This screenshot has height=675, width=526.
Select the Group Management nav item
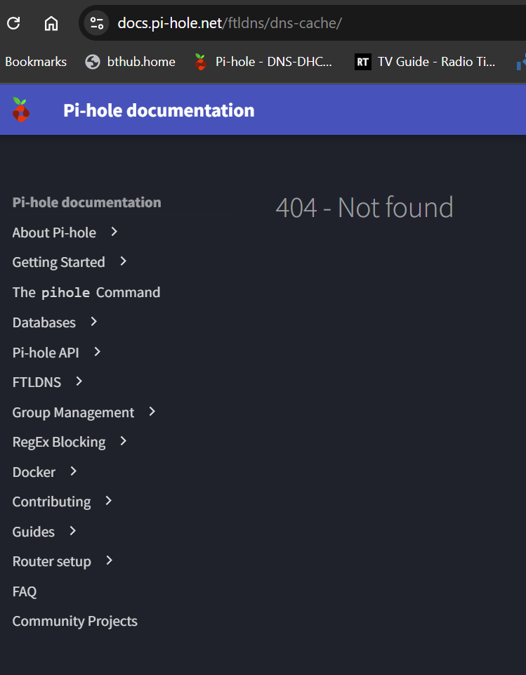pos(73,412)
